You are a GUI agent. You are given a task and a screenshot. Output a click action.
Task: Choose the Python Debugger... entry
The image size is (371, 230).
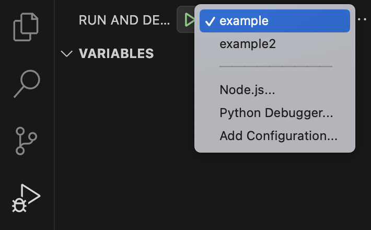click(x=275, y=112)
